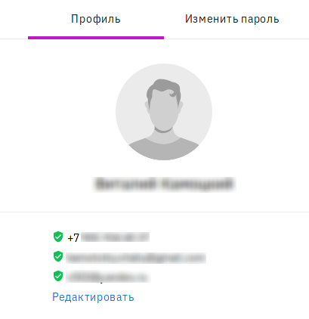Click the blurred digits of the phone number

click(115, 237)
